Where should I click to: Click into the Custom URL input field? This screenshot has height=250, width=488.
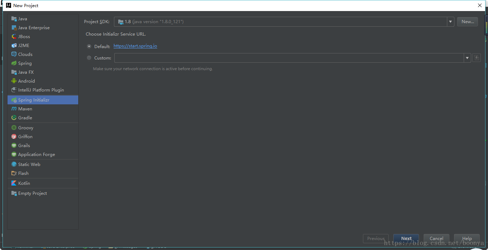(289, 58)
